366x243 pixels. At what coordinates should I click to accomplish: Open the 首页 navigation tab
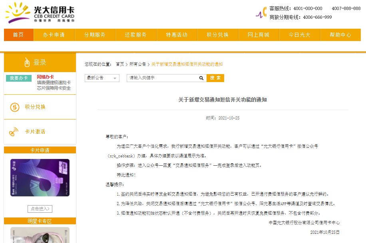[19, 35]
